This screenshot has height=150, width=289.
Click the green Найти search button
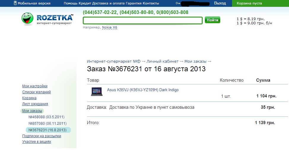pyautogui.click(x=212, y=20)
